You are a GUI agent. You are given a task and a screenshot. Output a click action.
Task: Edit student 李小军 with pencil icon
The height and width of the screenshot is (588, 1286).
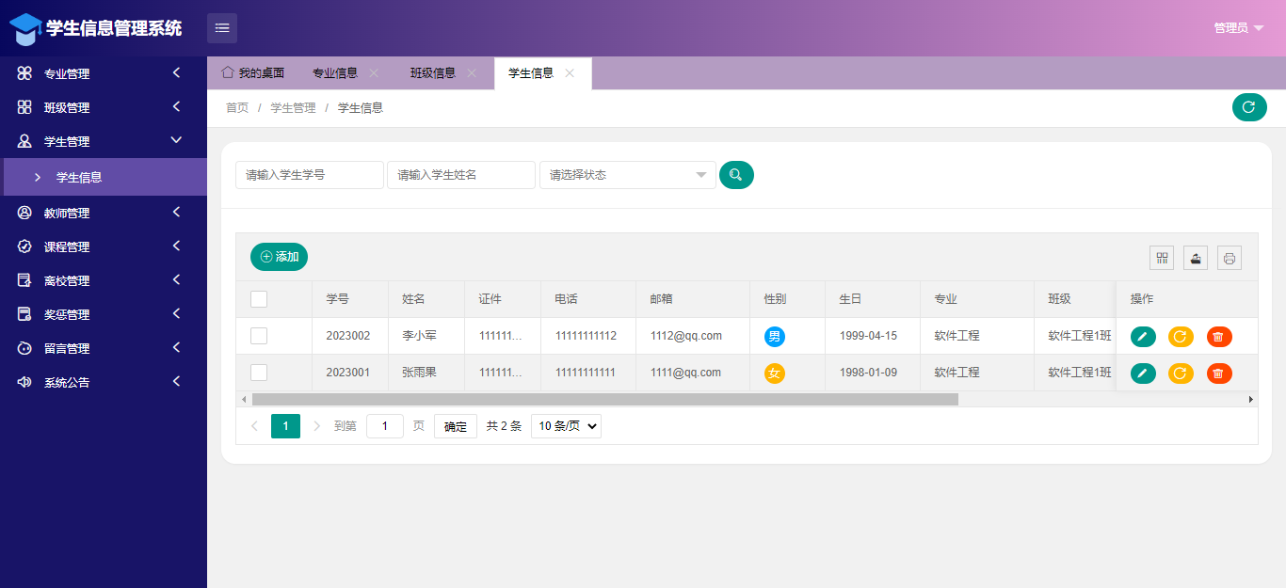click(x=1143, y=337)
